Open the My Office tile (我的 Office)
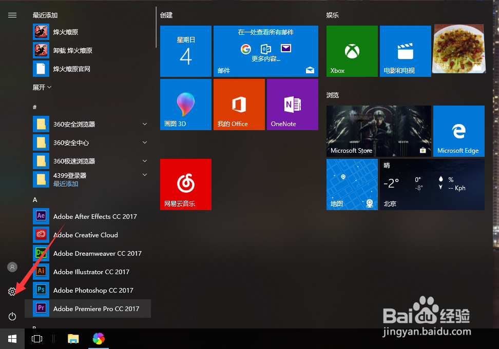This screenshot has height=349, width=499. point(239,105)
